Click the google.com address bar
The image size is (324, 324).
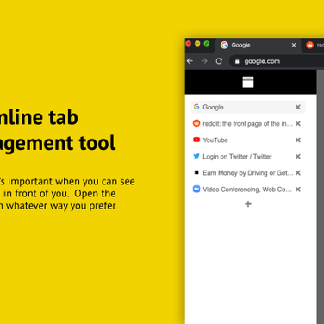pos(277,61)
